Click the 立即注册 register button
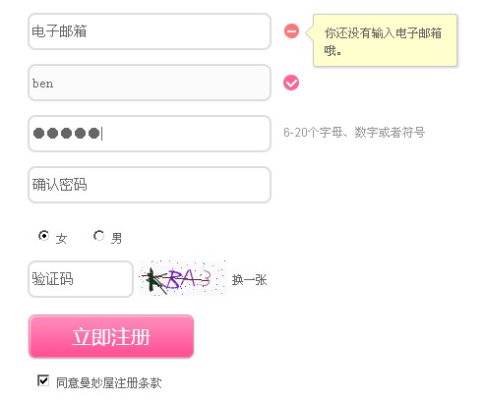The width and height of the screenshot is (485, 402). pos(111,336)
